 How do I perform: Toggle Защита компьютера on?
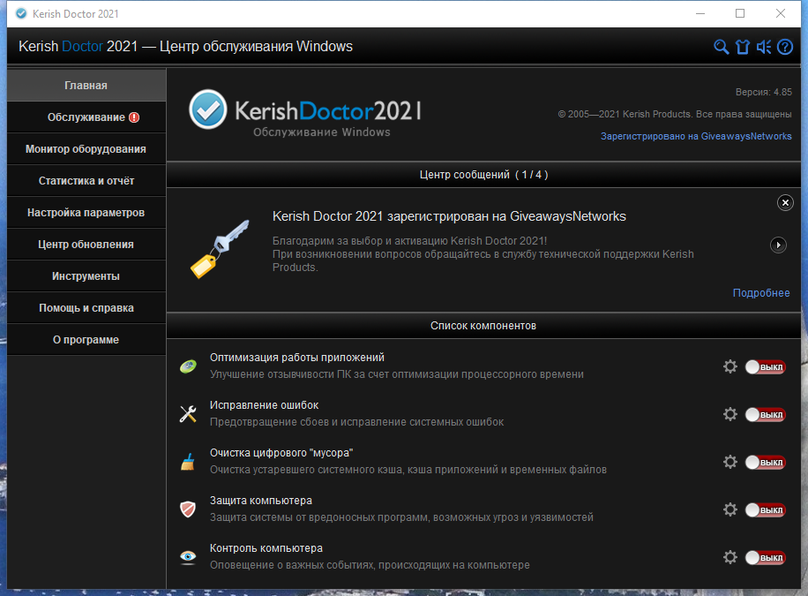pyautogui.click(x=764, y=510)
